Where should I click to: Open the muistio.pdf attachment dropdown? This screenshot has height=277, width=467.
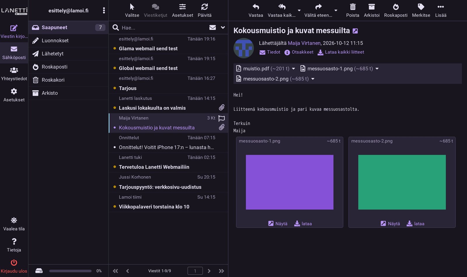click(294, 69)
